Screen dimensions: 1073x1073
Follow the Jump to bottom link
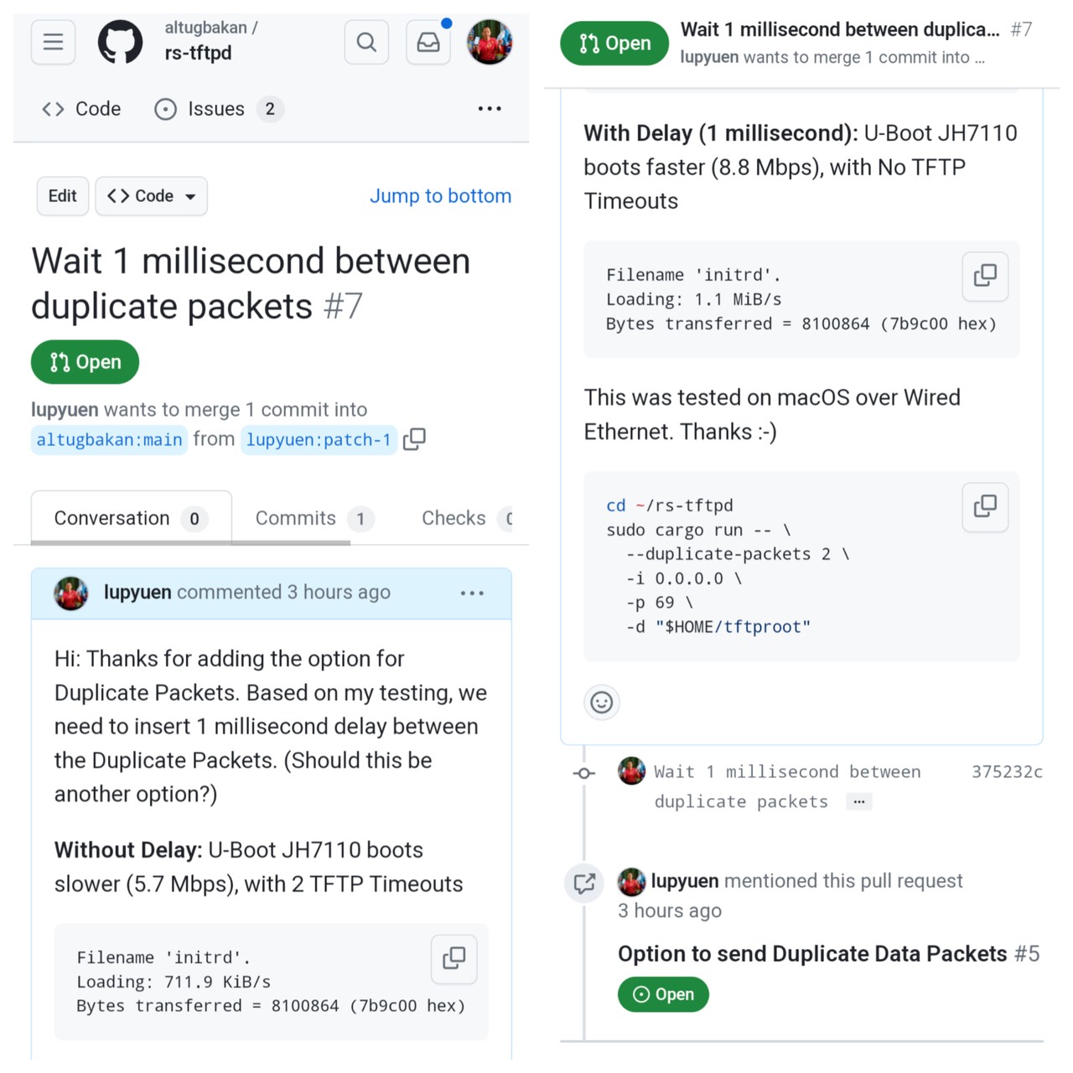point(440,196)
